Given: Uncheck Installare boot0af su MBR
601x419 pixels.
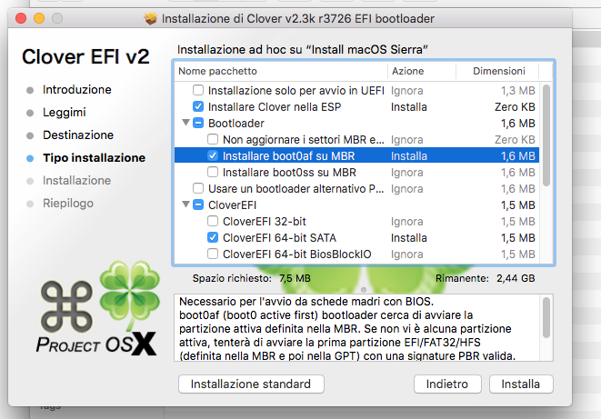Looking at the screenshot, I should click(x=213, y=156).
